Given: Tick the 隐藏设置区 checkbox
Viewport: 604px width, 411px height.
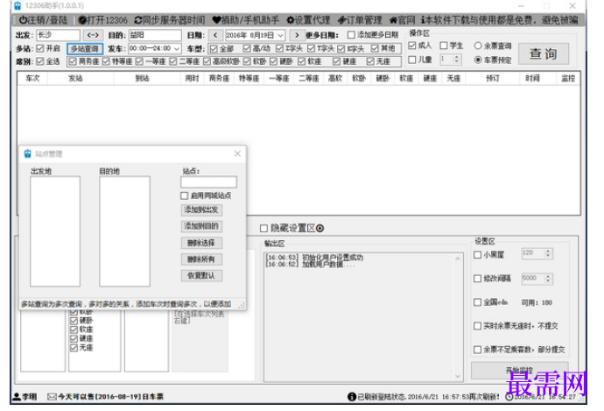Looking at the screenshot, I should 263,229.
